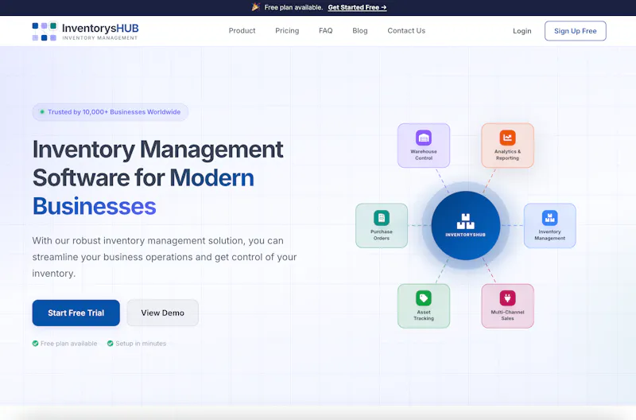Click the Multi-Channel Sales plug icon
Screen dimensions: 636x420
pyautogui.click(x=507, y=298)
